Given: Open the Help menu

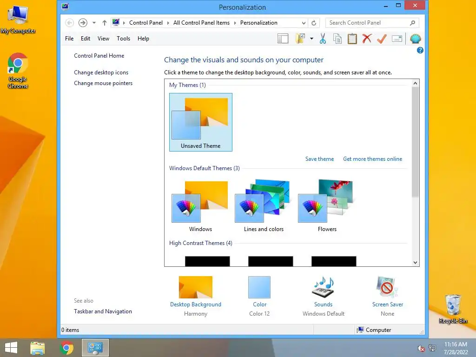Looking at the screenshot, I should pyautogui.click(x=143, y=39).
